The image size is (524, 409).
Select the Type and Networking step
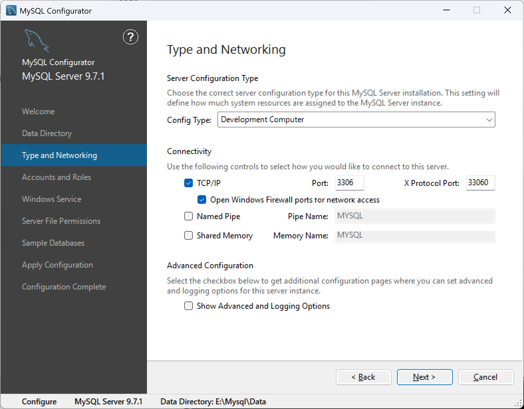click(x=74, y=155)
